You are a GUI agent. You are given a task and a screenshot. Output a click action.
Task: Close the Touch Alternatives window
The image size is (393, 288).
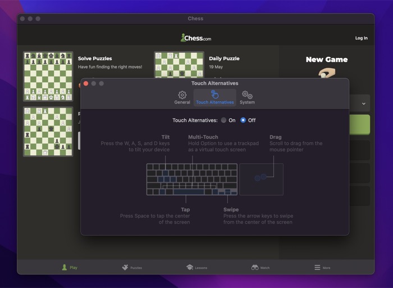tap(86, 83)
